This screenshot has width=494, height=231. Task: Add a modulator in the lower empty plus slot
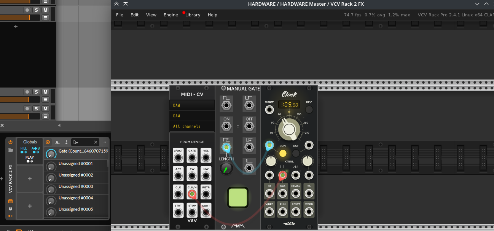(30, 206)
